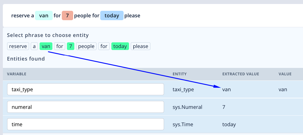Select the 'people' phrase chip
This screenshot has height=135, width=303.
(86, 46)
